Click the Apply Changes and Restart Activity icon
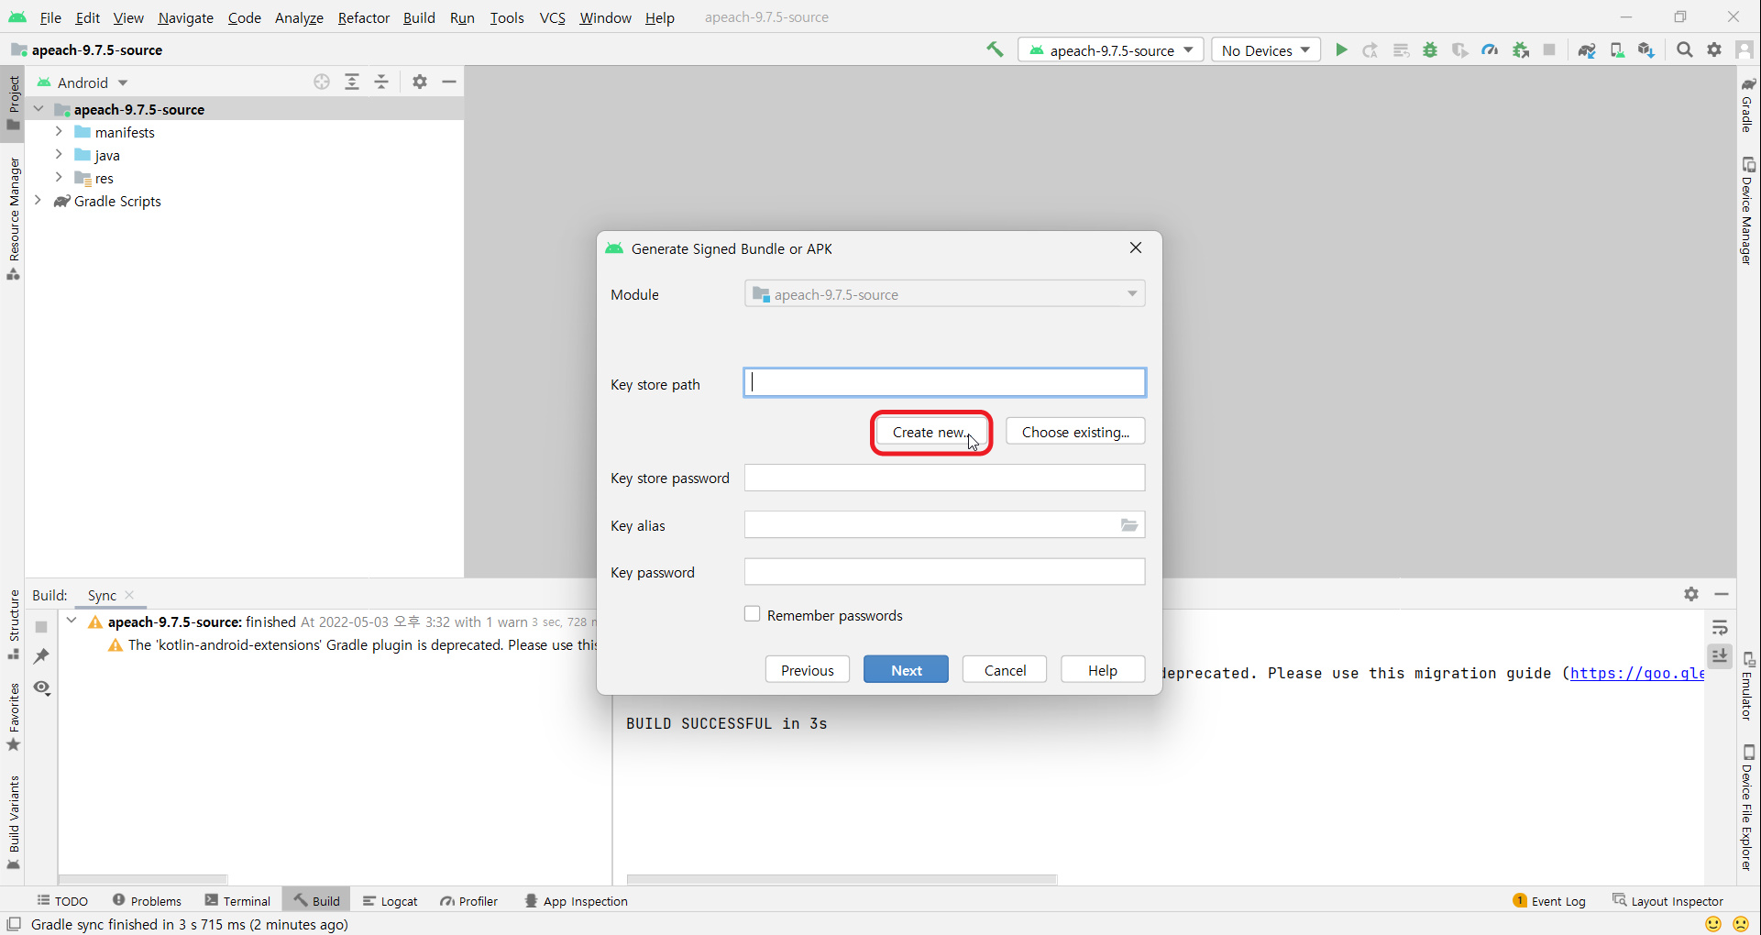Viewport: 1761px width, 935px height. pyautogui.click(x=1370, y=49)
